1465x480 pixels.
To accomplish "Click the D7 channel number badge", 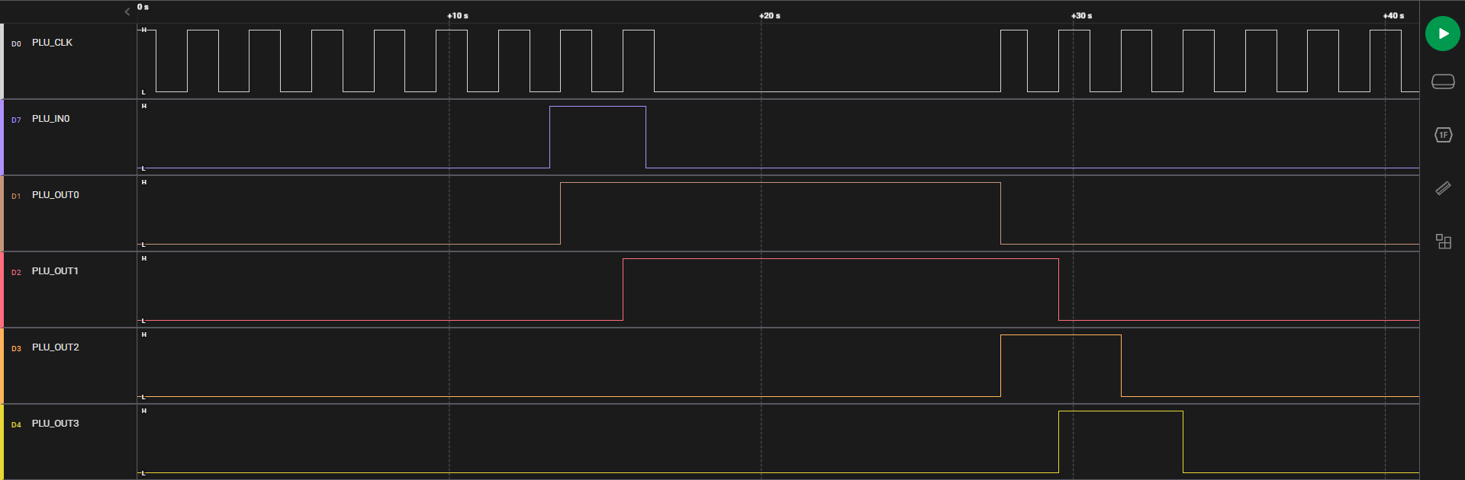I will (x=16, y=120).
